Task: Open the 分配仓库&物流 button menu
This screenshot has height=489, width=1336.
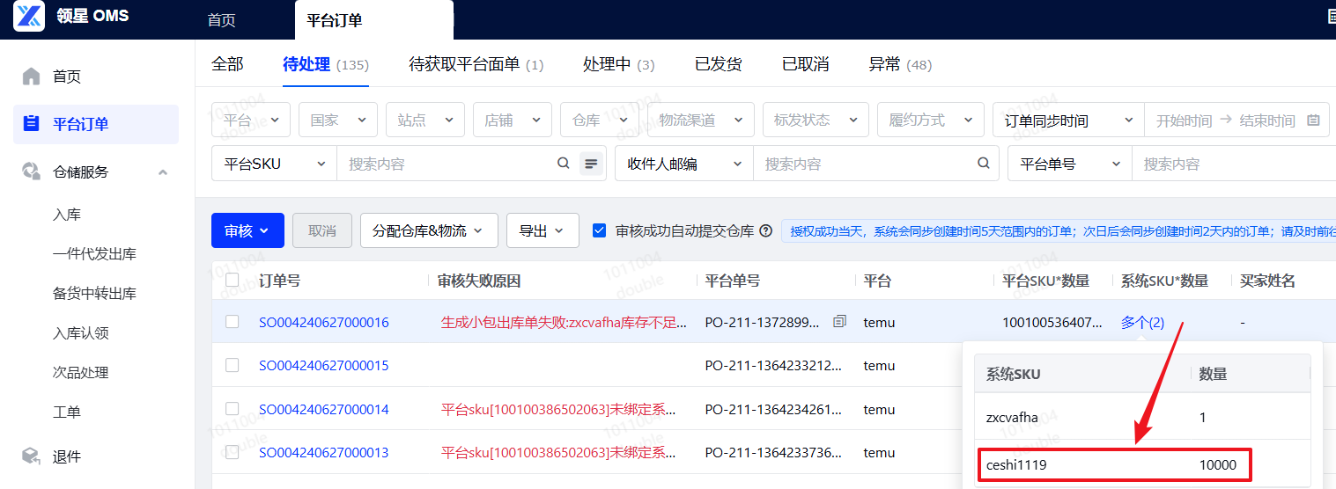Action: tap(429, 230)
